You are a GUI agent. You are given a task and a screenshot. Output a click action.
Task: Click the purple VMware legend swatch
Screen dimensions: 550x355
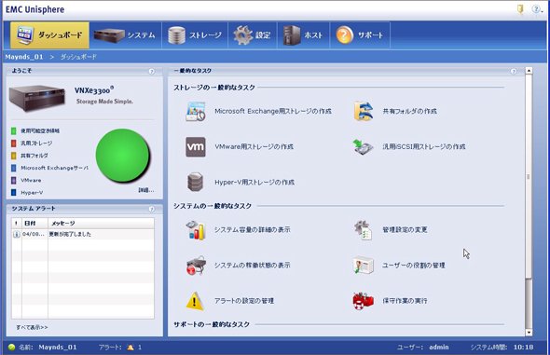click(14, 180)
